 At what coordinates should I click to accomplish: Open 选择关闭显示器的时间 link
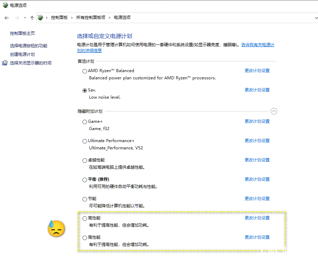click(31, 63)
